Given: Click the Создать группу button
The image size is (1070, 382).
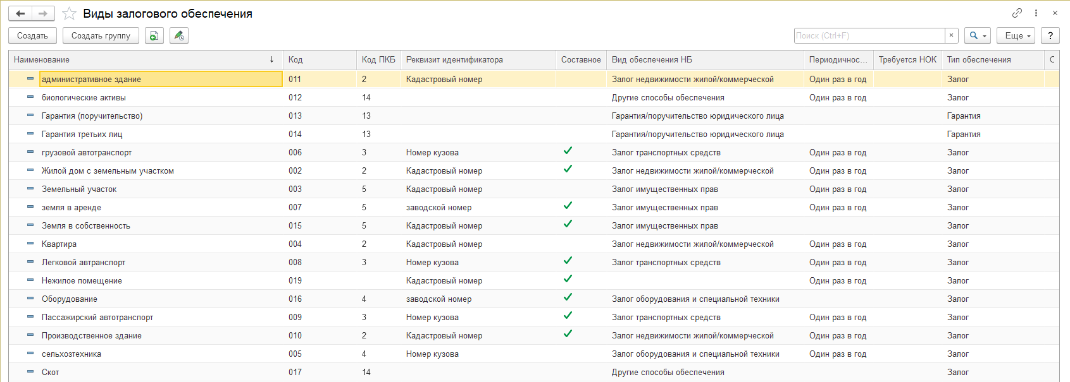Looking at the screenshot, I should (101, 36).
